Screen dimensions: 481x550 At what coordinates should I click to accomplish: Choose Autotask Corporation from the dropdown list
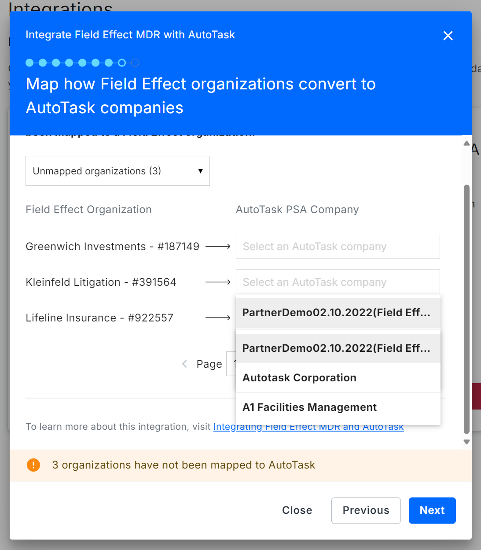pos(338,378)
